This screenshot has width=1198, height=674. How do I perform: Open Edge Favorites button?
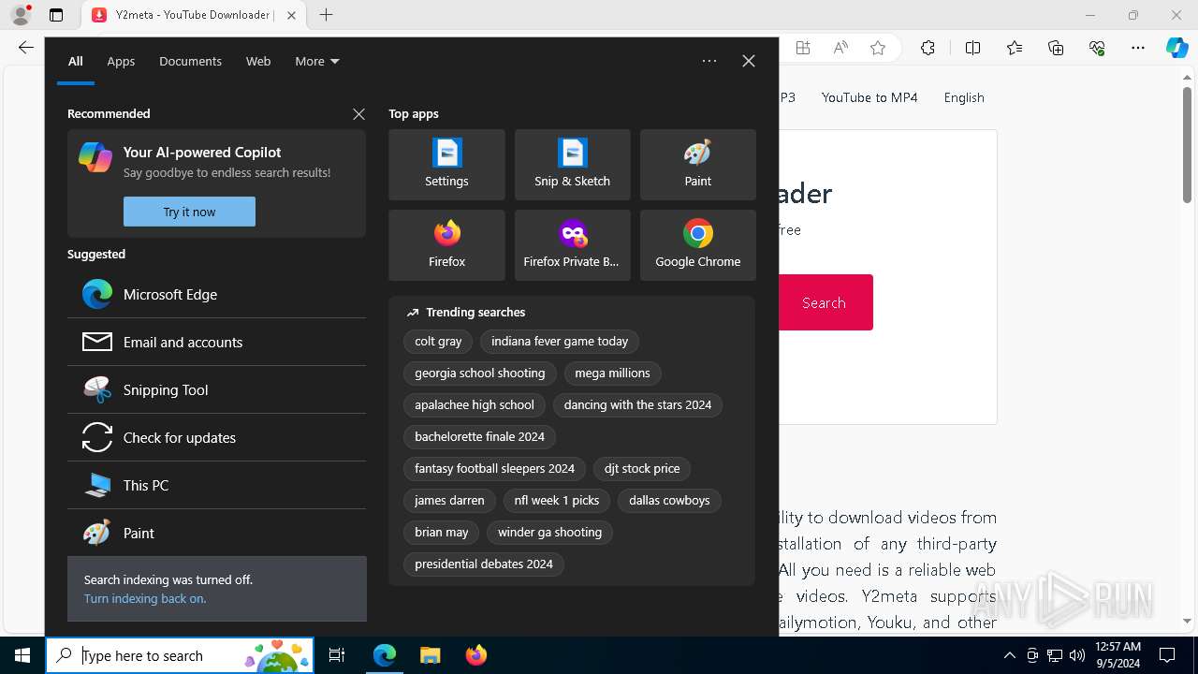1015,48
